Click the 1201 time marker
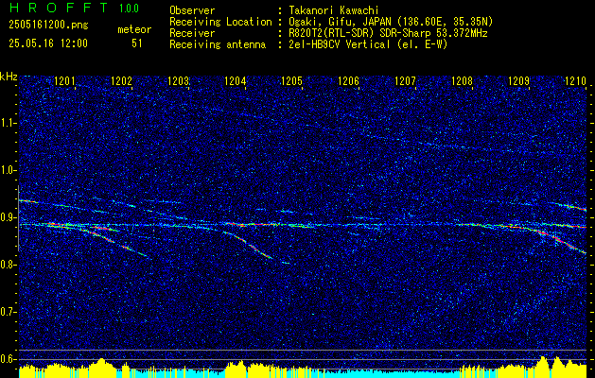595x378 pixels. (65, 80)
